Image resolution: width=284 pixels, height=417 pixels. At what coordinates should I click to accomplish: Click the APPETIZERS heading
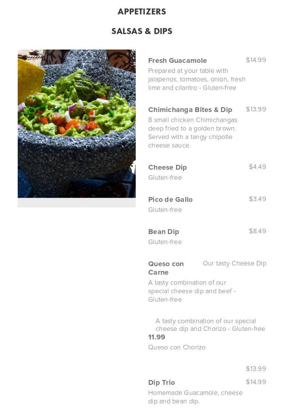(x=142, y=12)
